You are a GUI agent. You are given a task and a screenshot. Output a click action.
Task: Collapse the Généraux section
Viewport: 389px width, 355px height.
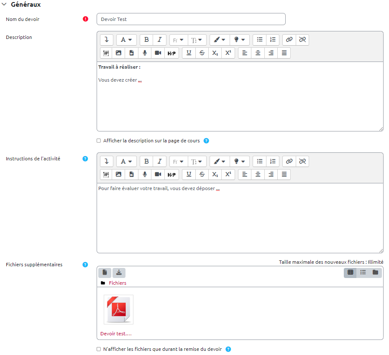tap(4, 4)
